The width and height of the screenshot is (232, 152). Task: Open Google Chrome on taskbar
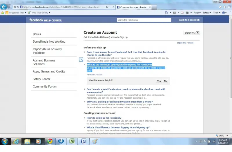[50, 142]
